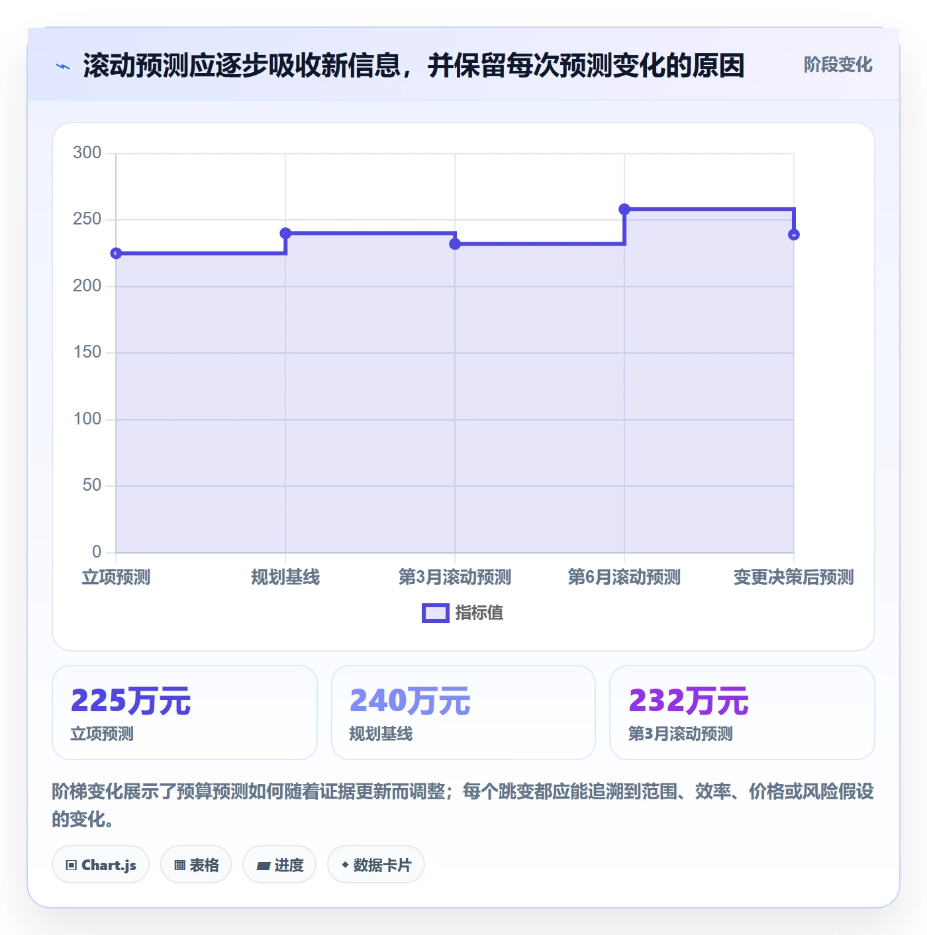Click the Chart.js tag
The width and height of the screenshot is (927, 935).
tap(101, 865)
